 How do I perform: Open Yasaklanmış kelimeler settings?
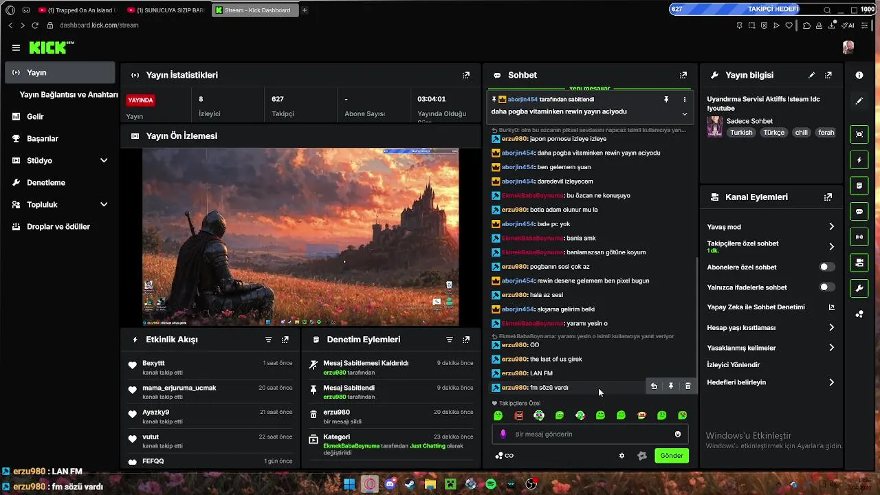click(771, 348)
